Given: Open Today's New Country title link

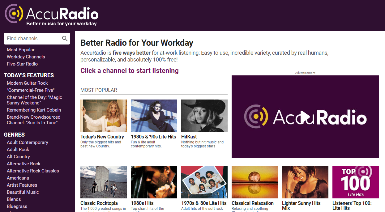Looking at the screenshot, I should tap(102, 137).
